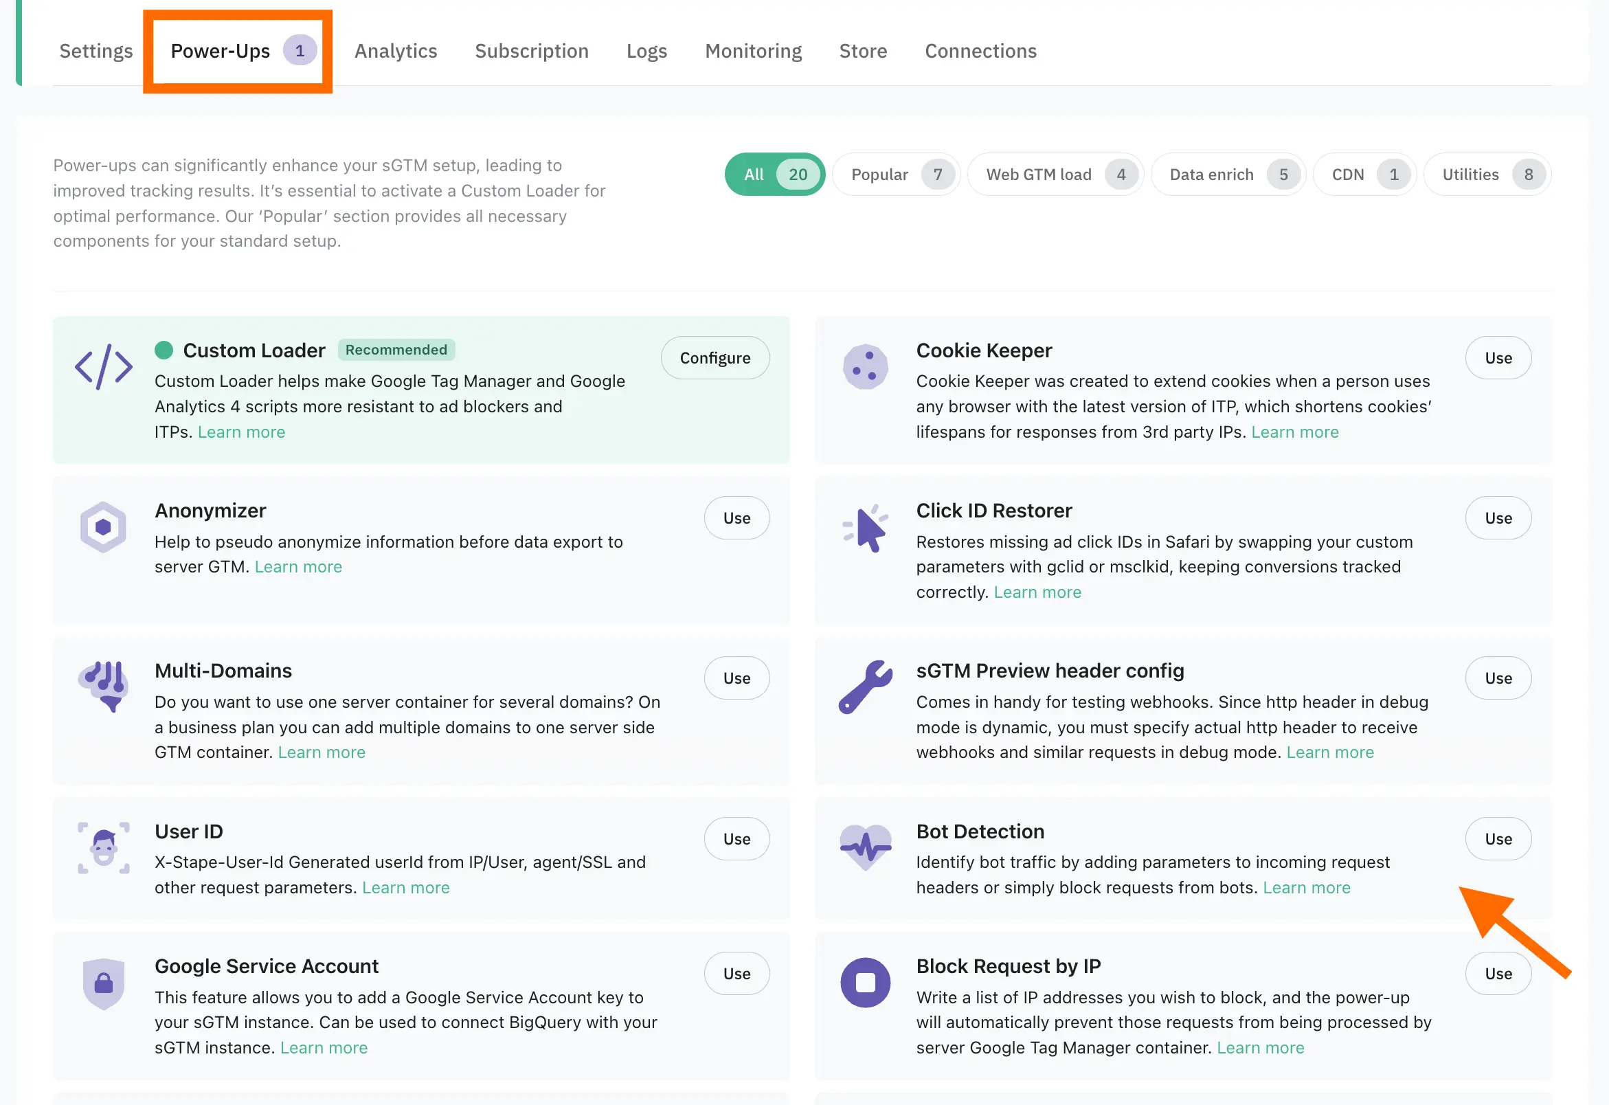Switch to the Analytics tab
Image resolution: width=1609 pixels, height=1105 pixels.
coord(395,52)
